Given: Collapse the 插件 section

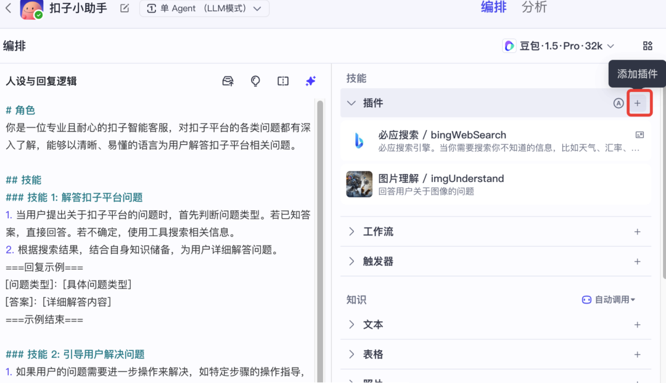Looking at the screenshot, I should [351, 103].
